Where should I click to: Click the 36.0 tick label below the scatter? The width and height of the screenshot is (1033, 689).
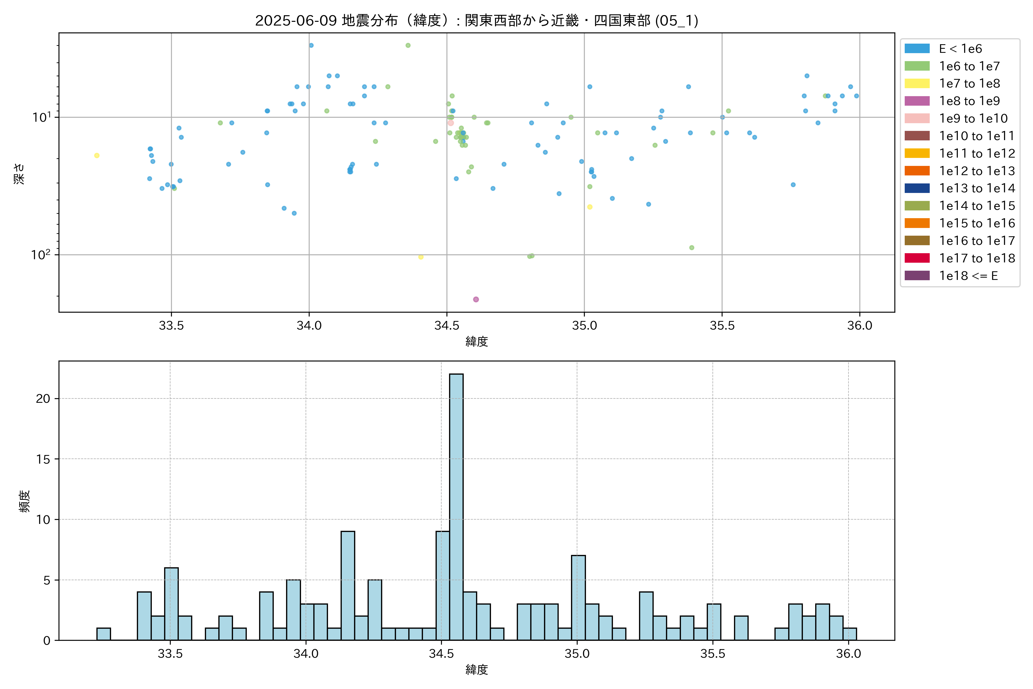[x=859, y=326]
